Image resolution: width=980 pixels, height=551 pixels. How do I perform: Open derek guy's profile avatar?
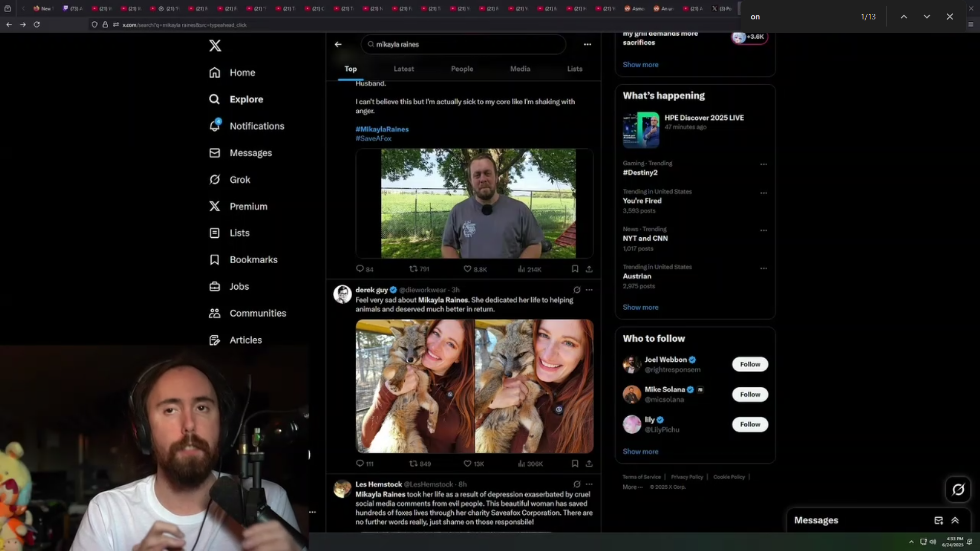[342, 294]
